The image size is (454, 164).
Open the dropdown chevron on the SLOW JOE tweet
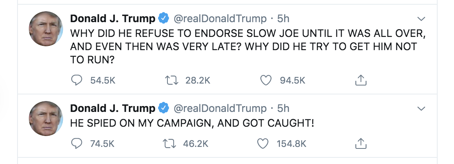point(421,19)
